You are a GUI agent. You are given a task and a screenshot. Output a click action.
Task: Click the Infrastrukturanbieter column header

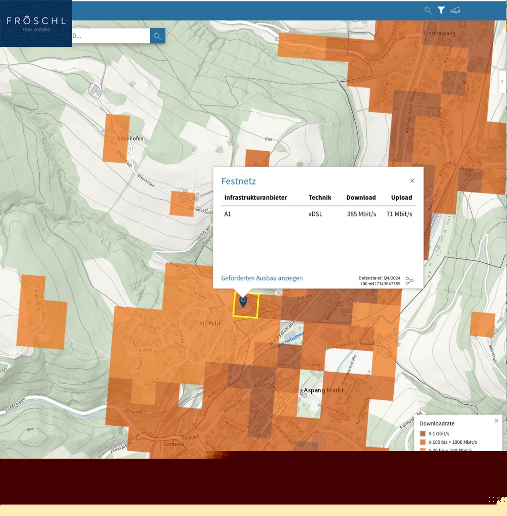click(255, 197)
